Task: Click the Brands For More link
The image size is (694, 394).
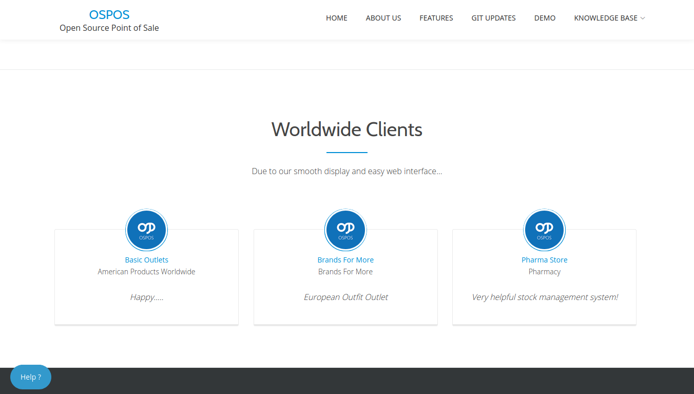Action: (x=345, y=259)
